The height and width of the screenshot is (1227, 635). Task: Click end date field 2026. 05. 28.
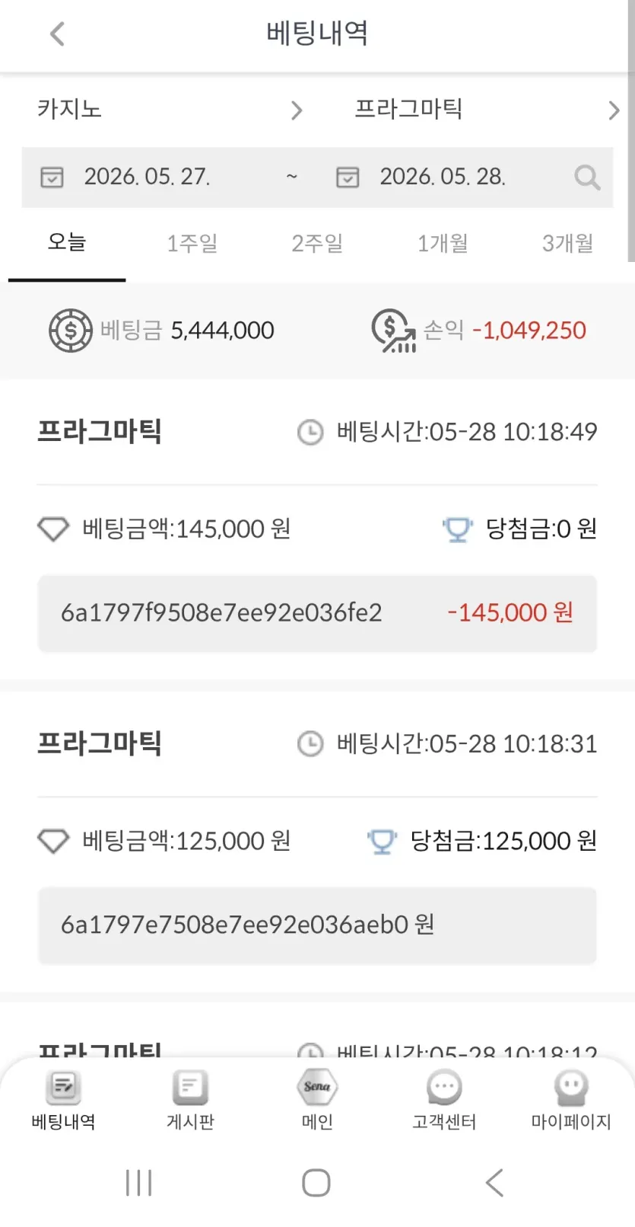pyautogui.click(x=443, y=177)
